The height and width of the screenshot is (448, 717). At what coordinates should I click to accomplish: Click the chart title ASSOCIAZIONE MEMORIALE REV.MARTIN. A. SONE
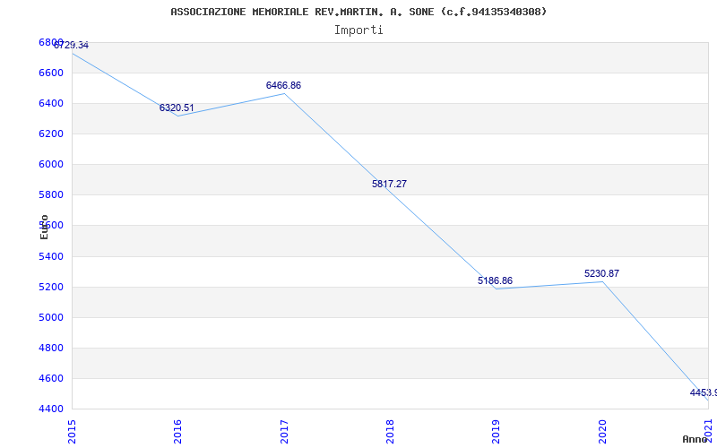point(358,12)
